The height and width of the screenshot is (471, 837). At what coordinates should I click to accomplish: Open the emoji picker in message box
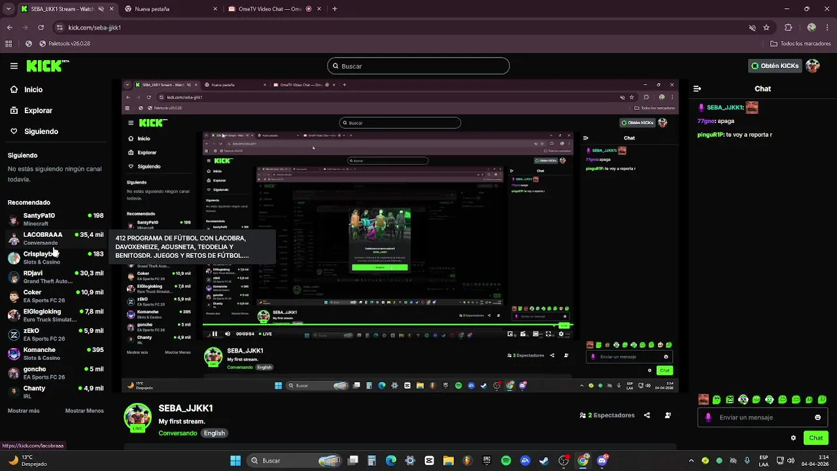(x=817, y=417)
